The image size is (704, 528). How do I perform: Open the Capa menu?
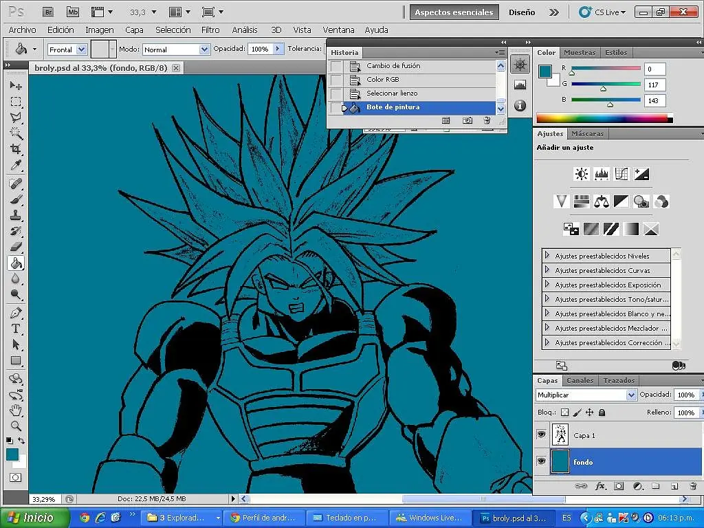(134, 30)
